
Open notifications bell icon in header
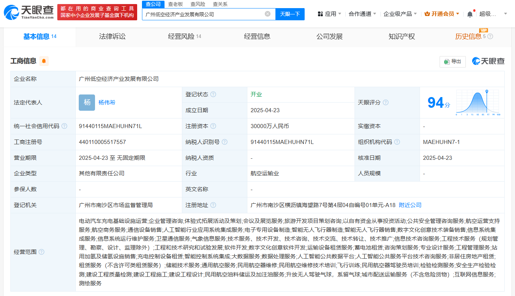470,14
